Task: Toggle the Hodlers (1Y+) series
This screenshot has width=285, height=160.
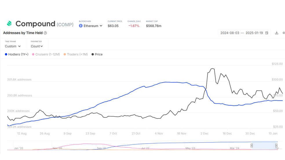Action: tap(17, 54)
